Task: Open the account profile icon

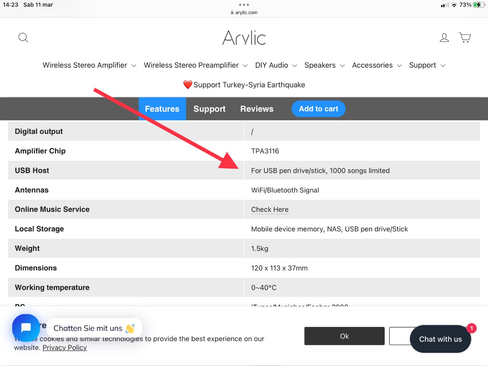Action: point(444,37)
